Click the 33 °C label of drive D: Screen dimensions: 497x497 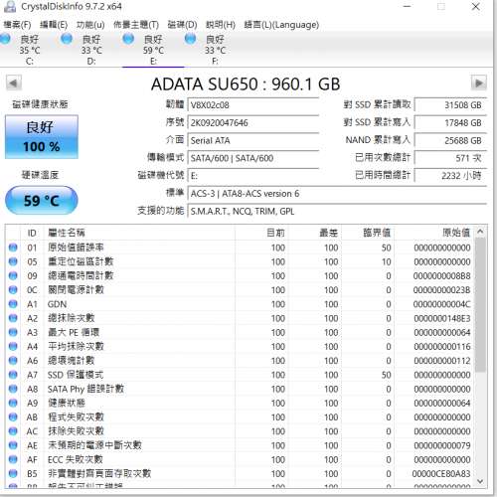pos(91,51)
